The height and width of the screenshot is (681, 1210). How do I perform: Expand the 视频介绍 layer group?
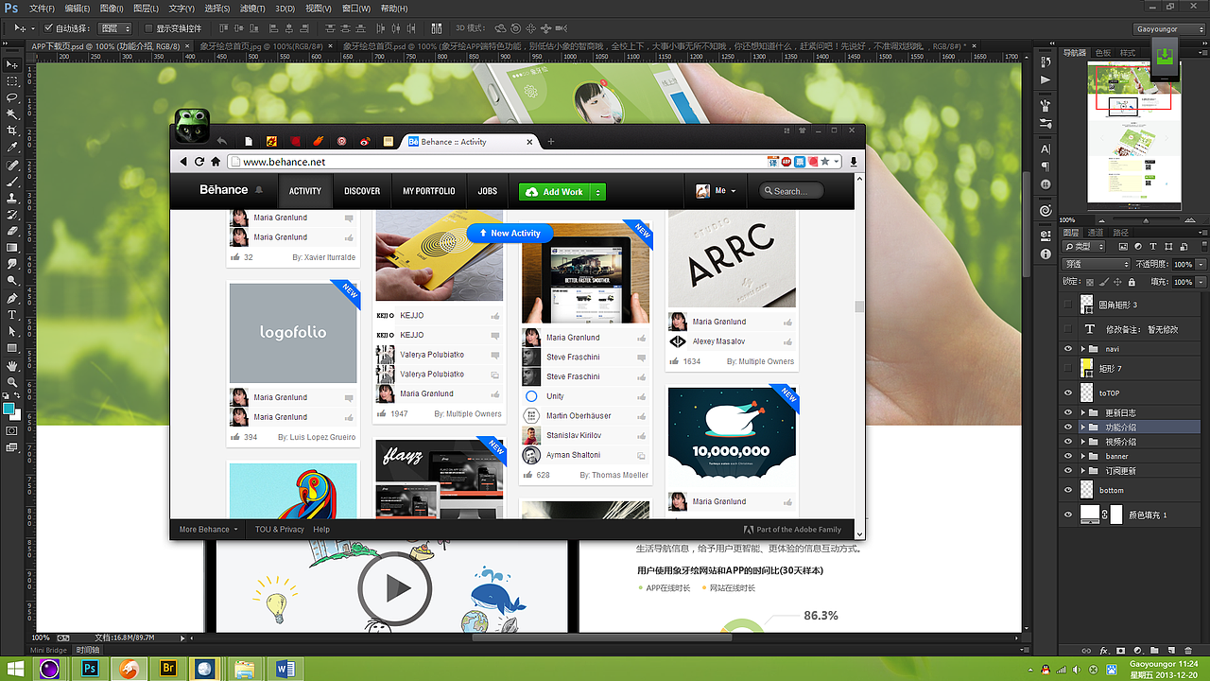coord(1083,442)
